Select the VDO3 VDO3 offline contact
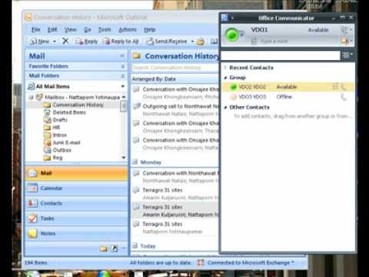The image size is (369, 277). (288, 97)
